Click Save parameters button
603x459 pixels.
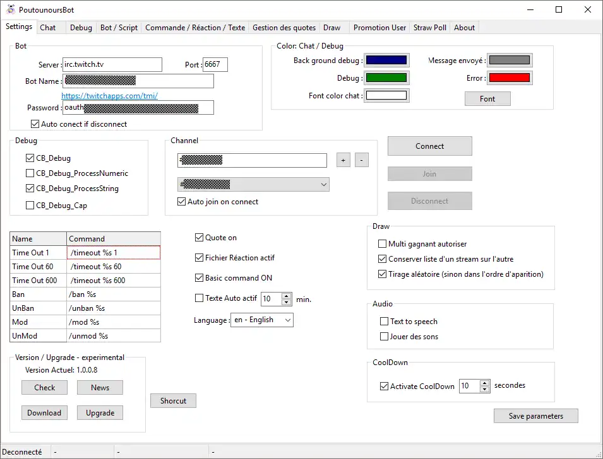click(x=535, y=416)
